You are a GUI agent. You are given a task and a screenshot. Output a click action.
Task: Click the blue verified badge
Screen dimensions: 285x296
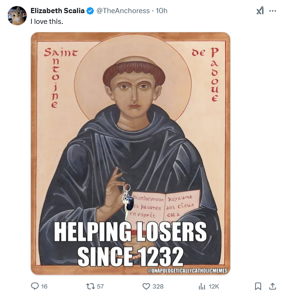coord(90,11)
